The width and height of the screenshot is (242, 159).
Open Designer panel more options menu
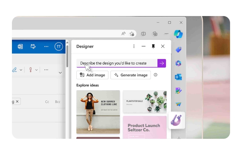(x=134, y=46)
